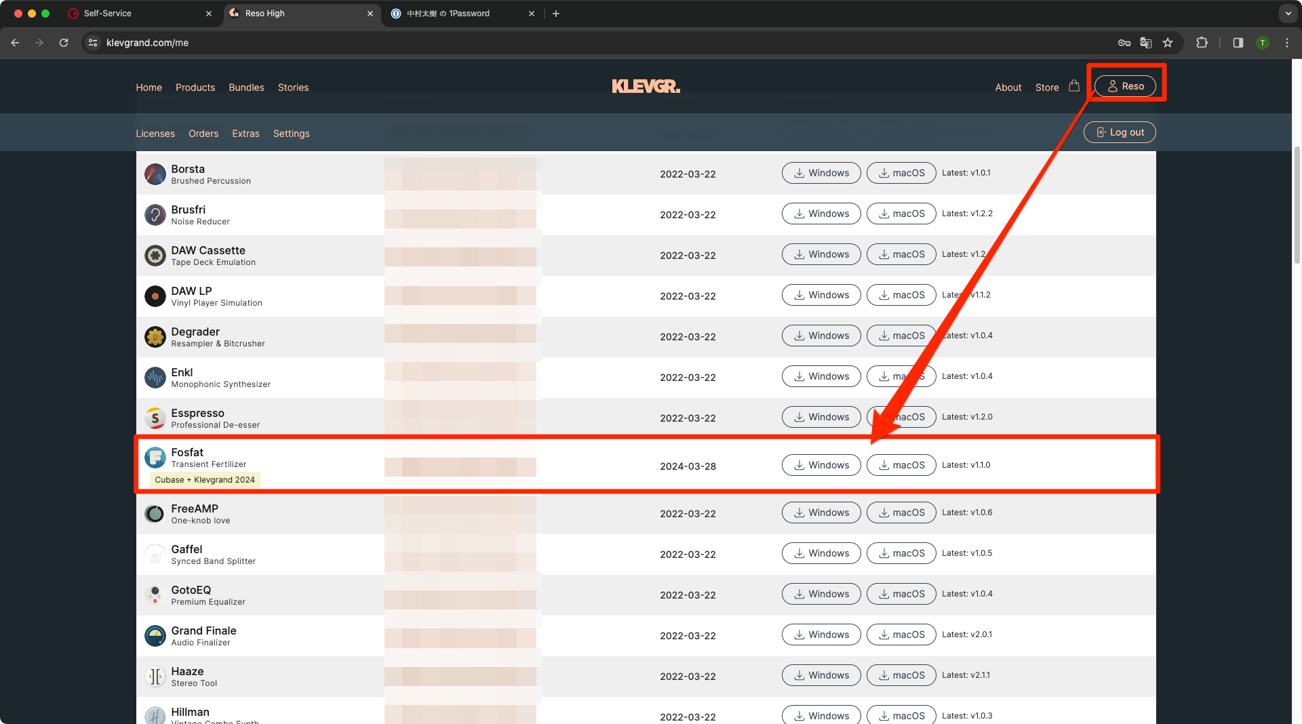Screen dimensions: 1302x724
Task: Click the Esspresso S icon
Action: pyautogui.click(x=155, y=418)
